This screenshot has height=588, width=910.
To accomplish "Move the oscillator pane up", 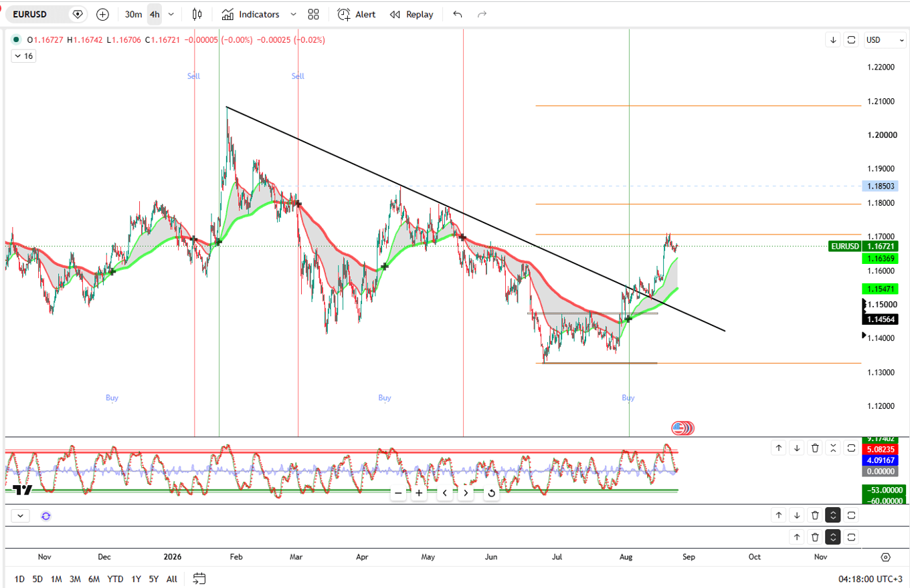I will (x=779, y=448).
